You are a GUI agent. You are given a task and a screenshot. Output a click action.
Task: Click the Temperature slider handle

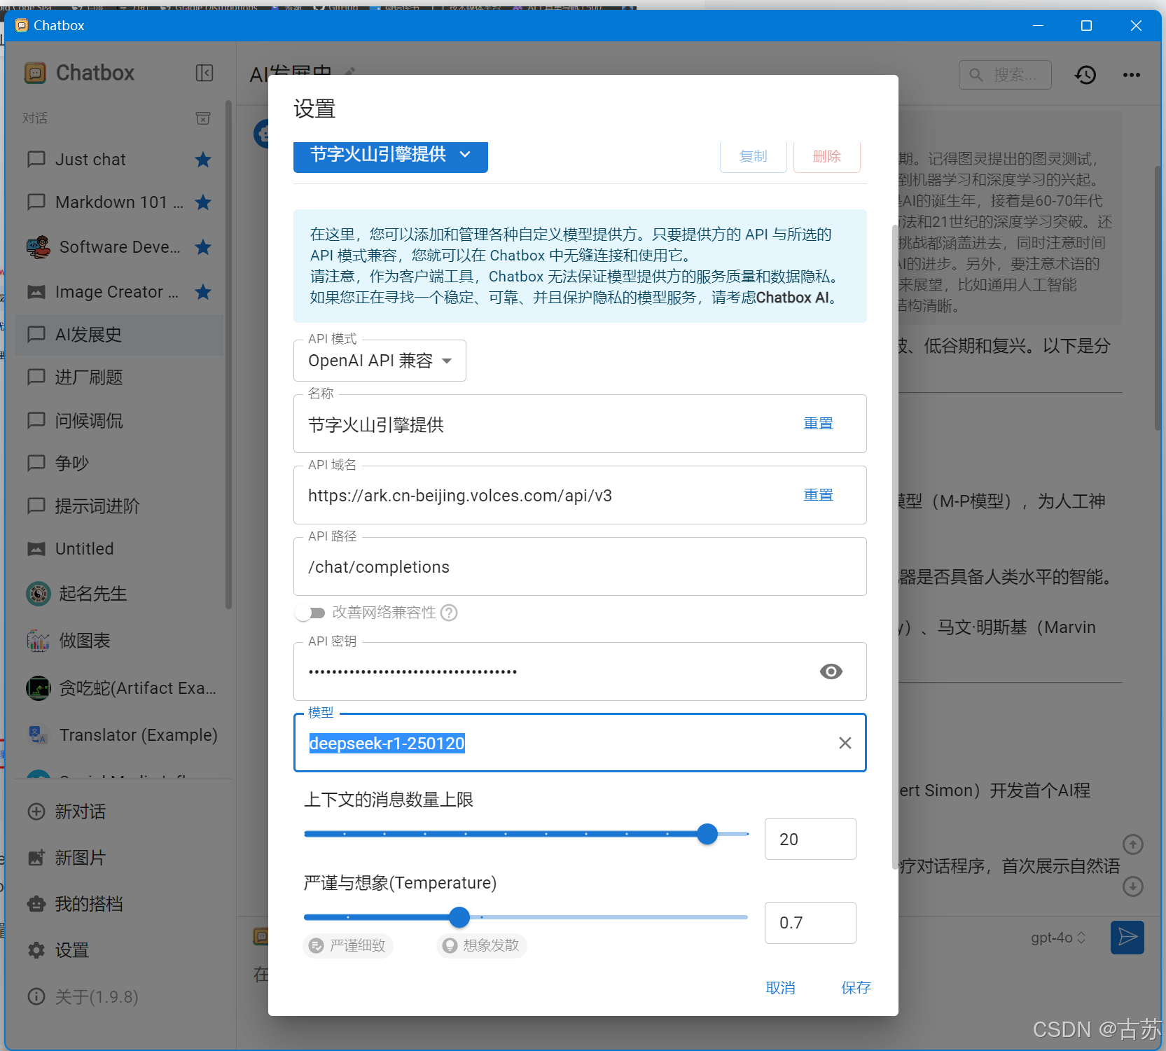(459, 917)
